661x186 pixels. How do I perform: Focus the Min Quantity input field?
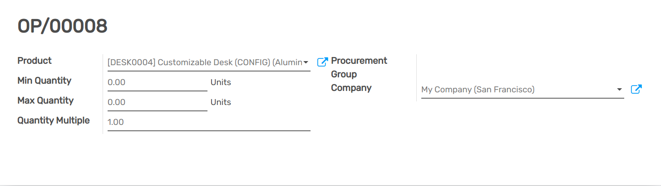[157, 82]
